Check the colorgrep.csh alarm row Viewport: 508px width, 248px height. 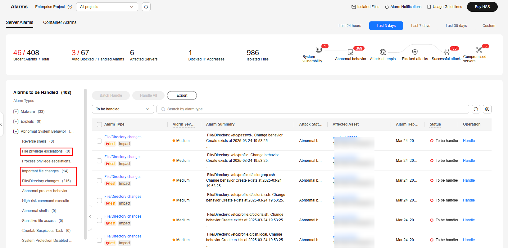point(99,181)
